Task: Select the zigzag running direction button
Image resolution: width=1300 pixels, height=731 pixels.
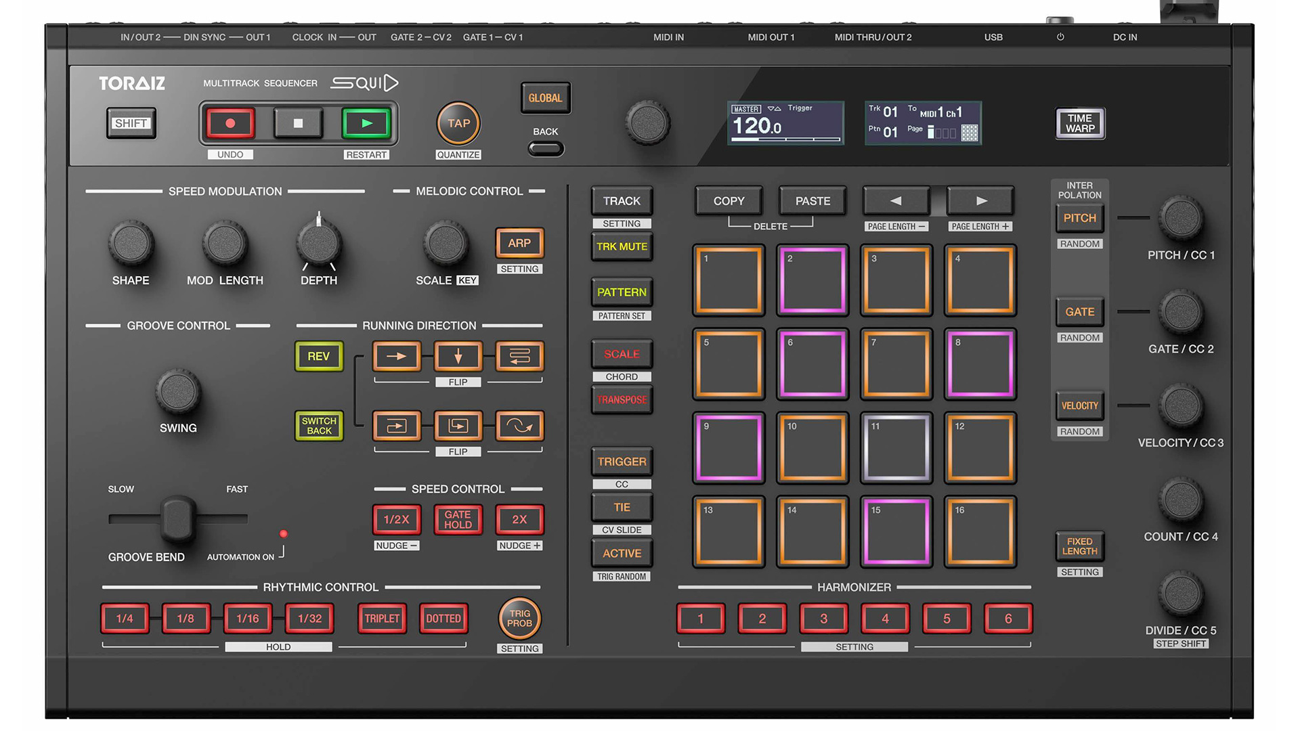Action: [x=519, y=356]
